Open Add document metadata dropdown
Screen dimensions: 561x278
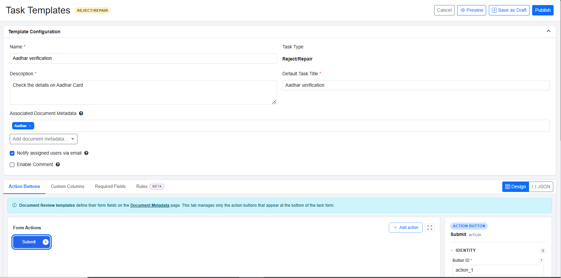pos(44,139)
